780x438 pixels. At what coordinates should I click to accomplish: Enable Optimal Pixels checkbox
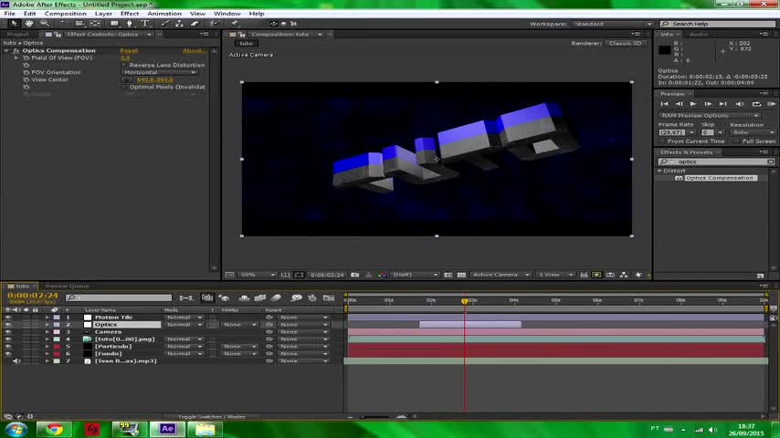coord(124,87)
